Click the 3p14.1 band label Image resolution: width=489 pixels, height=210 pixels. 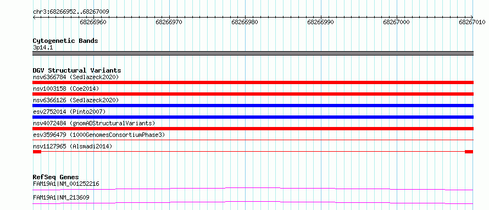point(42,48)
